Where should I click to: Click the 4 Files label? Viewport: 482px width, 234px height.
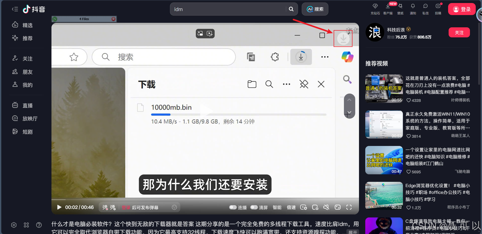84,19
